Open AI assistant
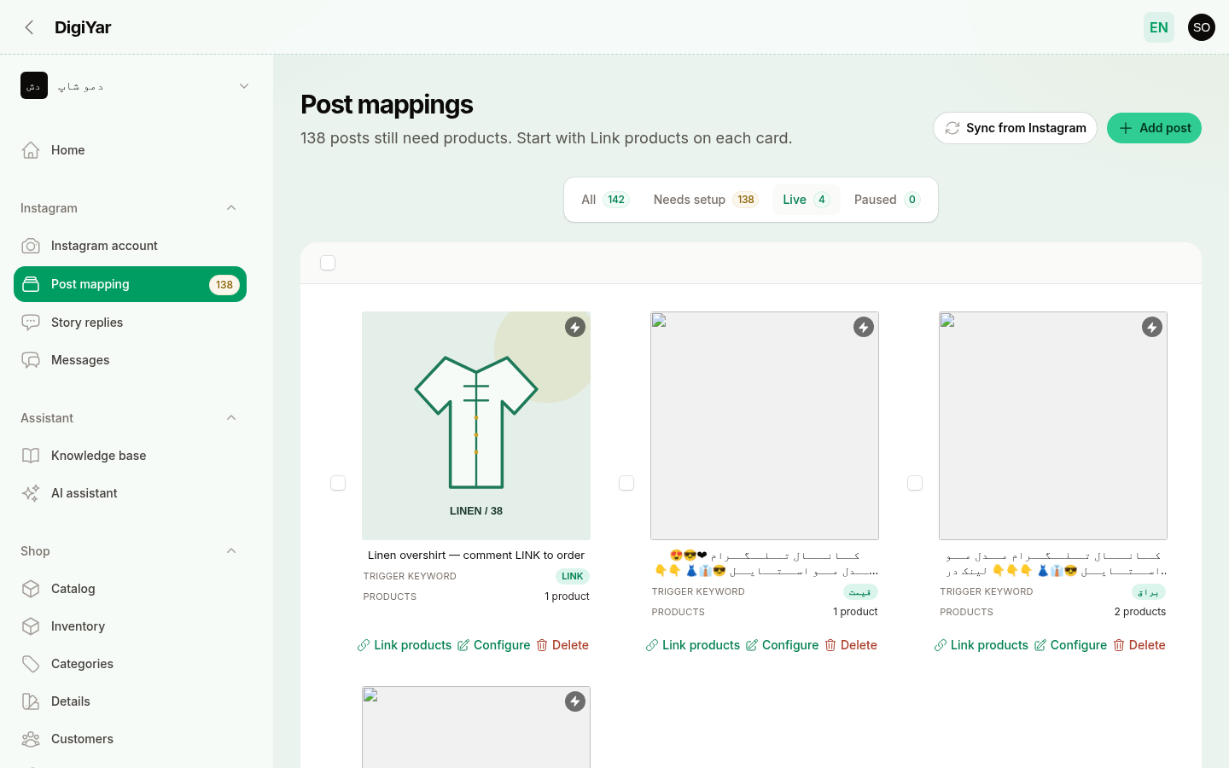The height and width of the screenshot is (768, 1229). pyautogui.click(x=130, y=493)
